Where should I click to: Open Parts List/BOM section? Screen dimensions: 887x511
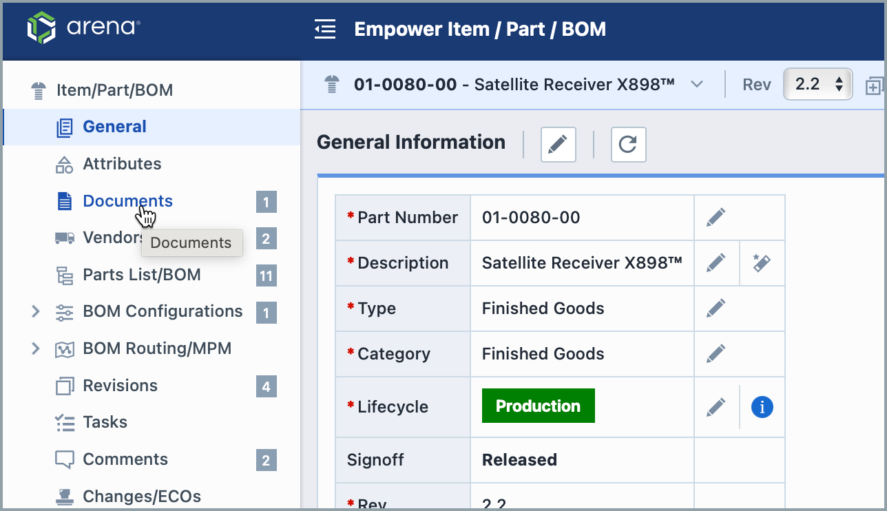142,275
